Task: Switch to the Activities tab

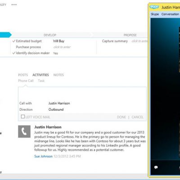Action: tap(40, 75)
